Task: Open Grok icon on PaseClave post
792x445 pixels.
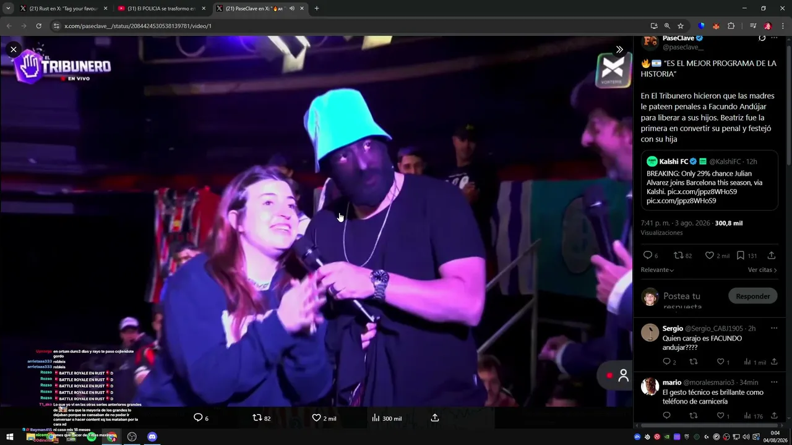Action: (762, 38)
